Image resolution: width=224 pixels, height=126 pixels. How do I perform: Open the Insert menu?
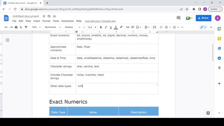[x=37, y=21]
